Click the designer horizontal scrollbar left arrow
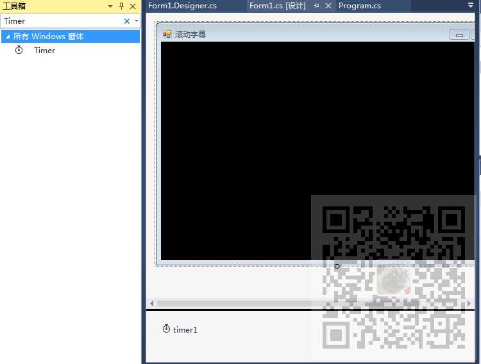This screenshot has width=481, height=364. tap(152, 303)
